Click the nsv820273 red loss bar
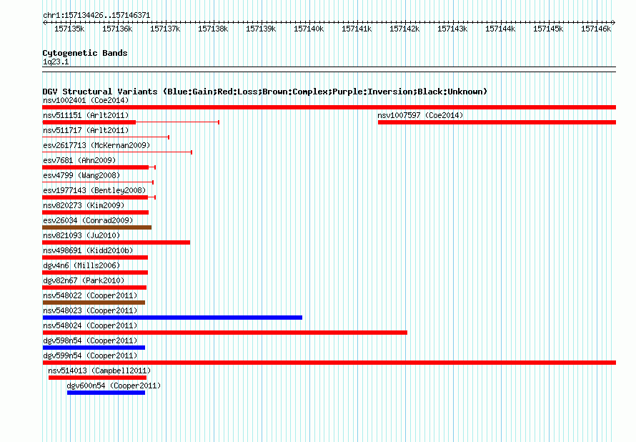The width and height of the screenshot is (636, 442). pos(95,212)
